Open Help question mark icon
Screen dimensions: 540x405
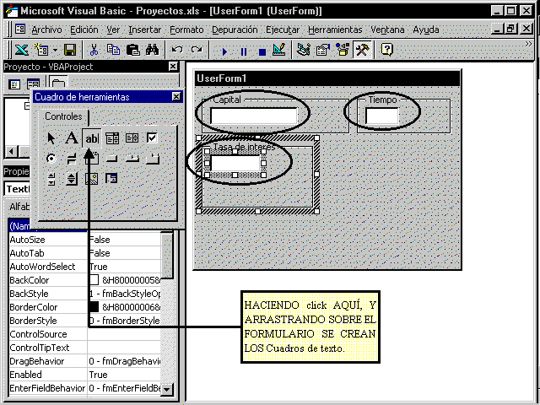pos(387,50)
